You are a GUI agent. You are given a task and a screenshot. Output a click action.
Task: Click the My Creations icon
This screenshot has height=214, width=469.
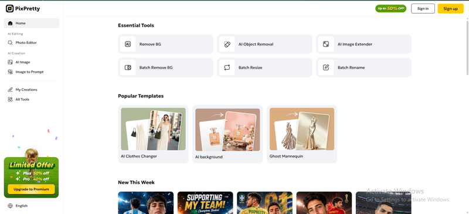point(10,90)
